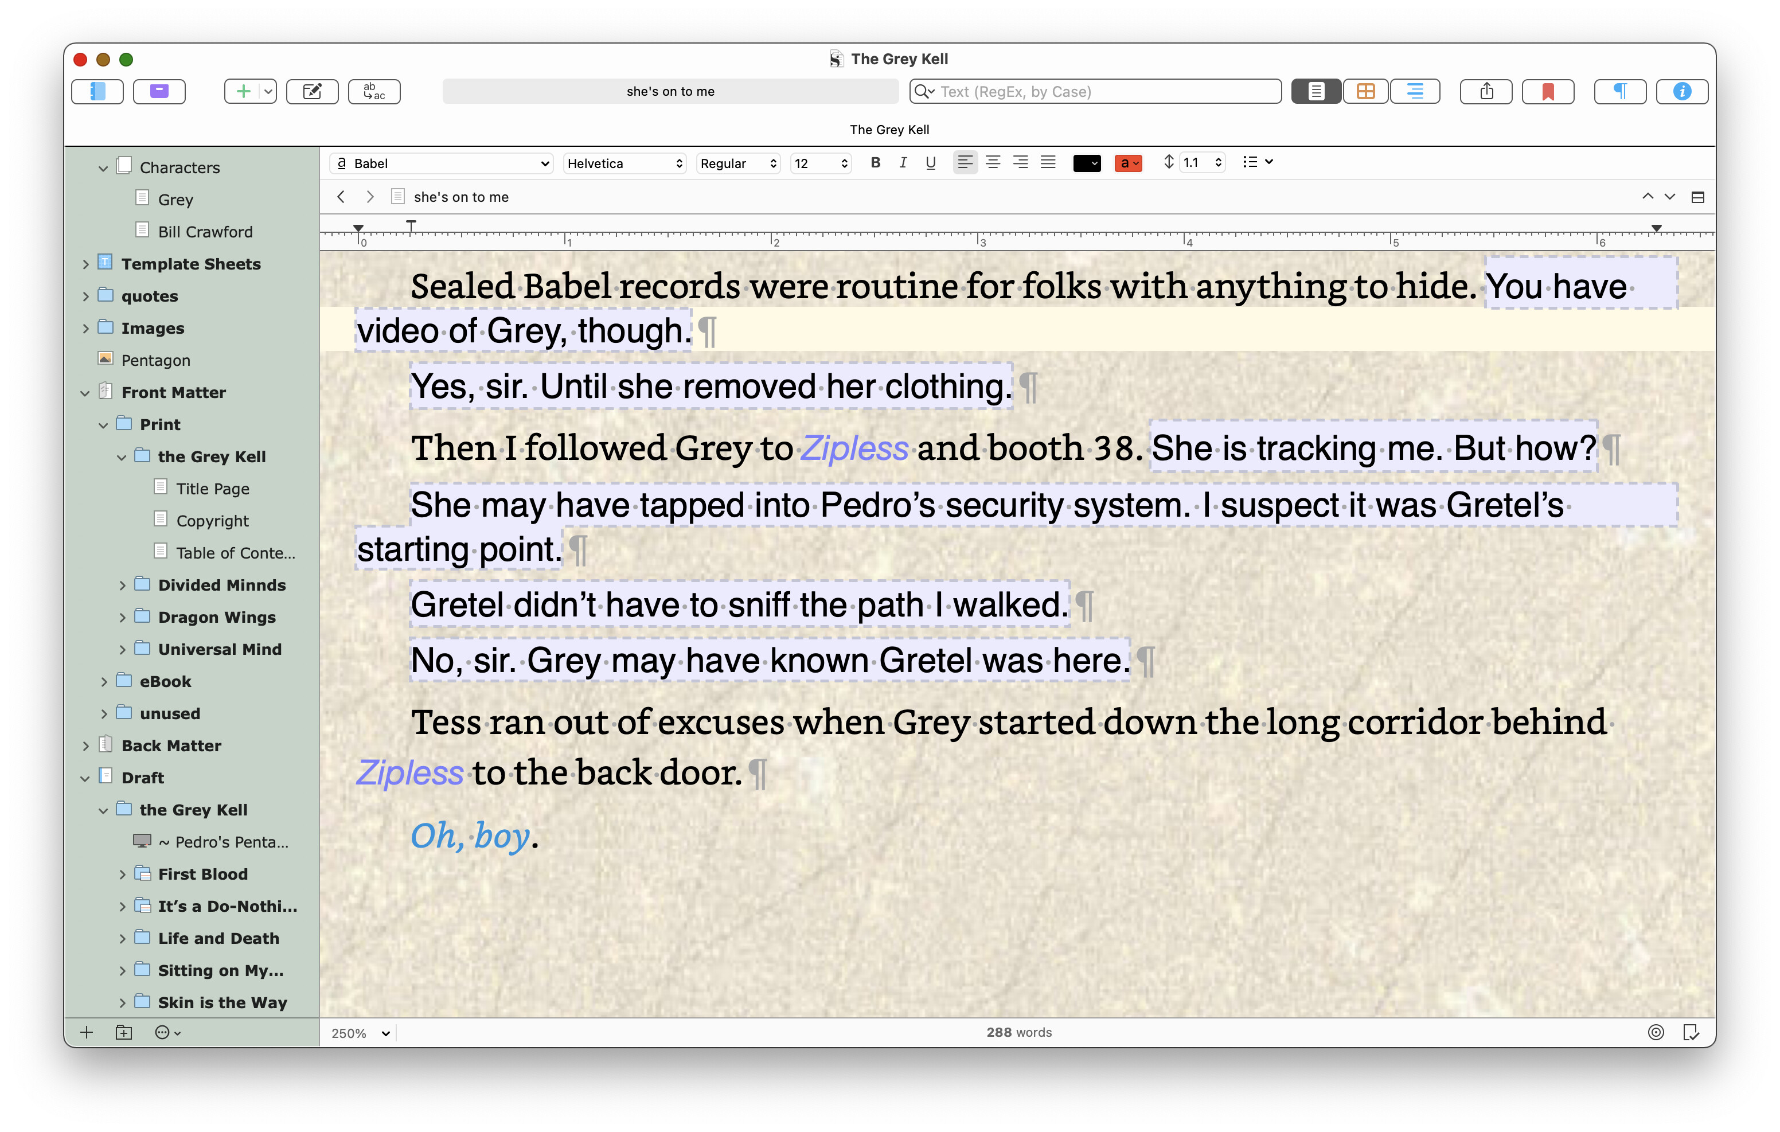Toggle show invisibles pilcrow button
The width and height of the screenshot is (1780, 1132).
(1619, 91)
